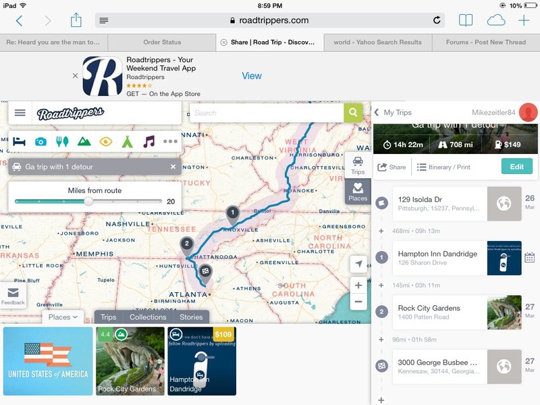Add stop on 145mi 03h 11m leg
The width and height of the screenshot is (540, 405).
point(381,285)
